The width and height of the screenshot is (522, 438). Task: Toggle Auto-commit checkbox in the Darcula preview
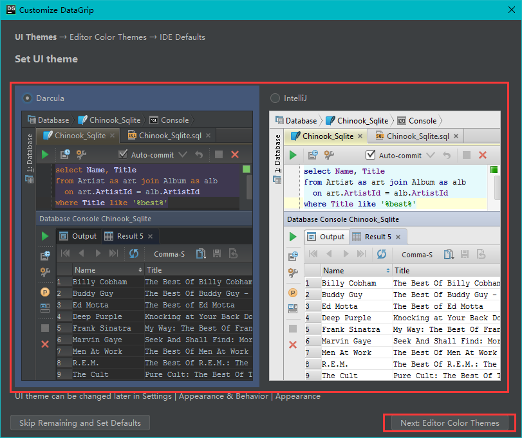123,154
